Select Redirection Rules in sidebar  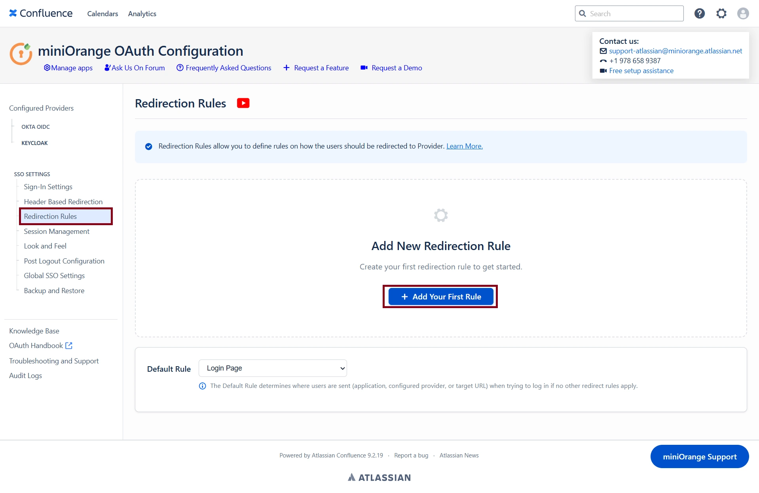[x=66, y=216]
